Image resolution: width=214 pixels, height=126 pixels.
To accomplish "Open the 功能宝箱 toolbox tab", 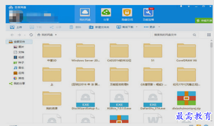I will 148,14.
